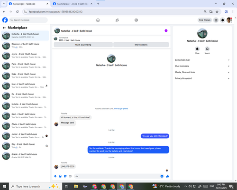The height and width of the screenshot is (190, 237).
Task: View site information beside the address bar
Action: click(25, 12)
